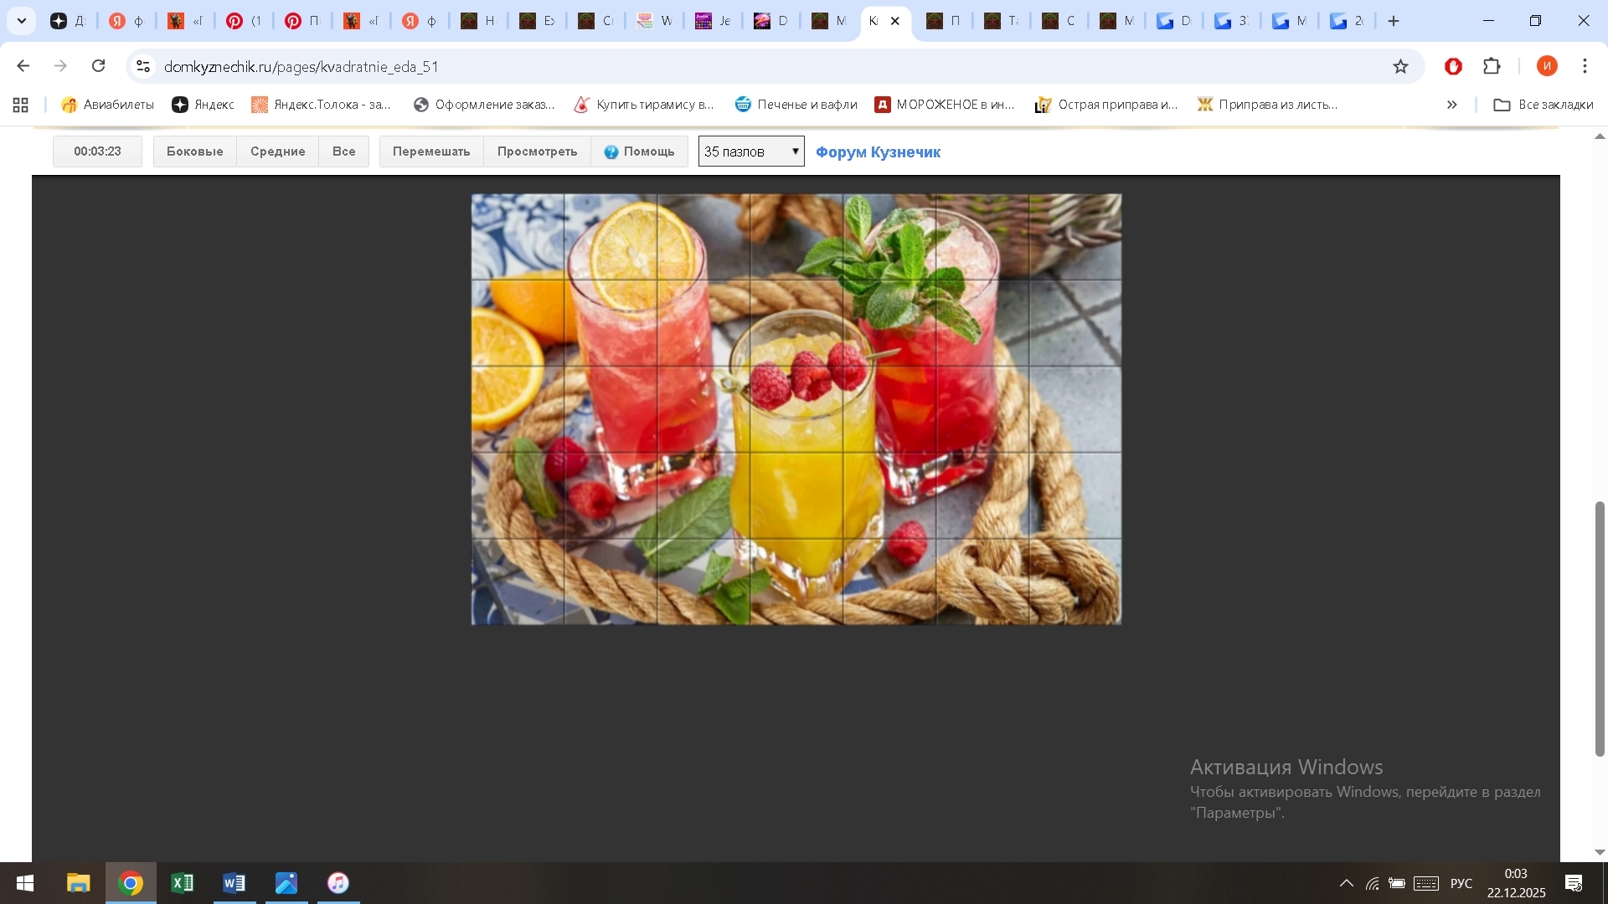Open the browser extensions puzzle icon
The width and height of the screenshot is (1608, 904).
(1492, 66)
